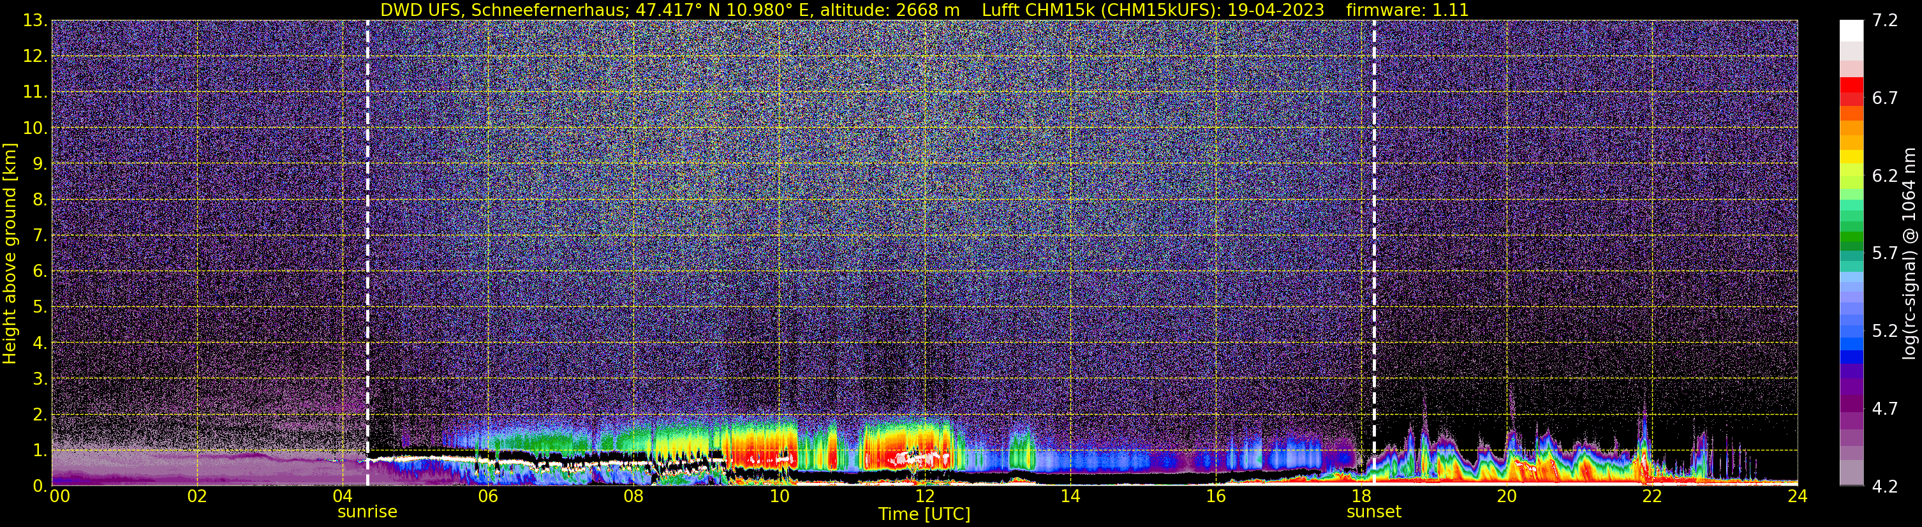The width and height of the screenshot is (1922, 527).
Task: Click the height tick label '9.'
Action: pos(40,163)
